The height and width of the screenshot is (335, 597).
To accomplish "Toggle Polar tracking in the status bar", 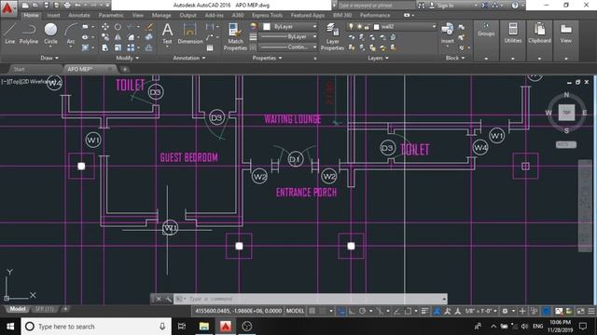I will [x=363, y=311].
